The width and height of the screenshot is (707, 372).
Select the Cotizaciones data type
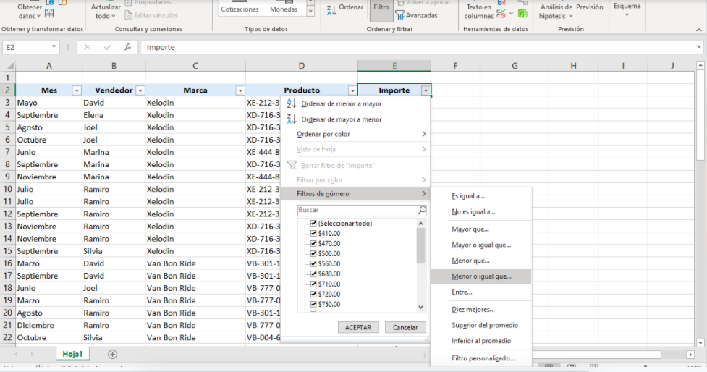[x=240, y=9]
